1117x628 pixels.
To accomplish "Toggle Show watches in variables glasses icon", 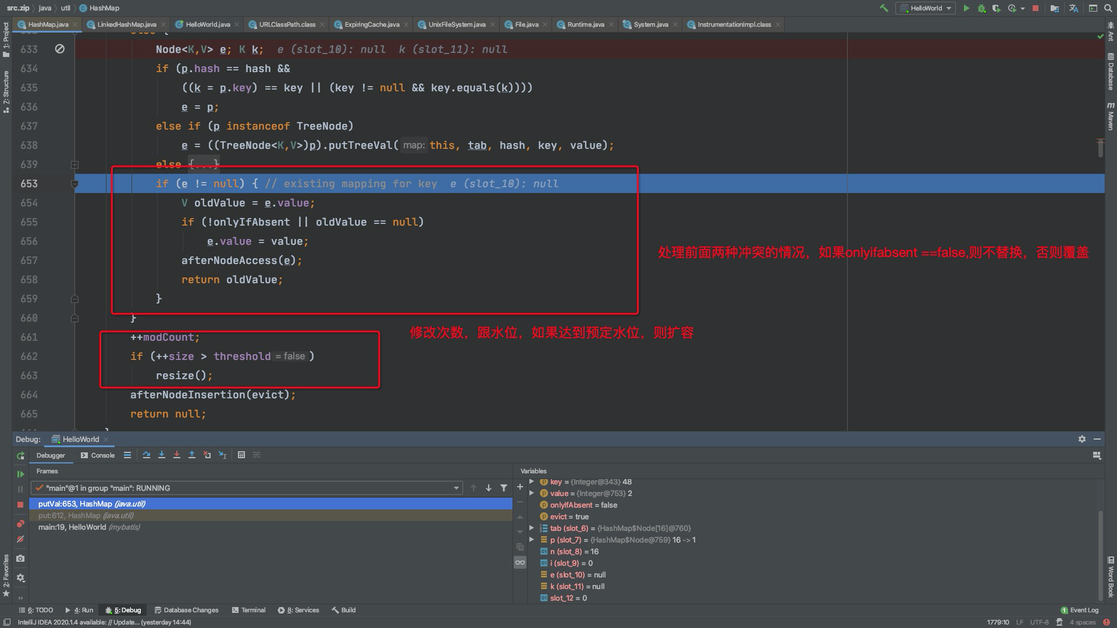I will (520, 562).
